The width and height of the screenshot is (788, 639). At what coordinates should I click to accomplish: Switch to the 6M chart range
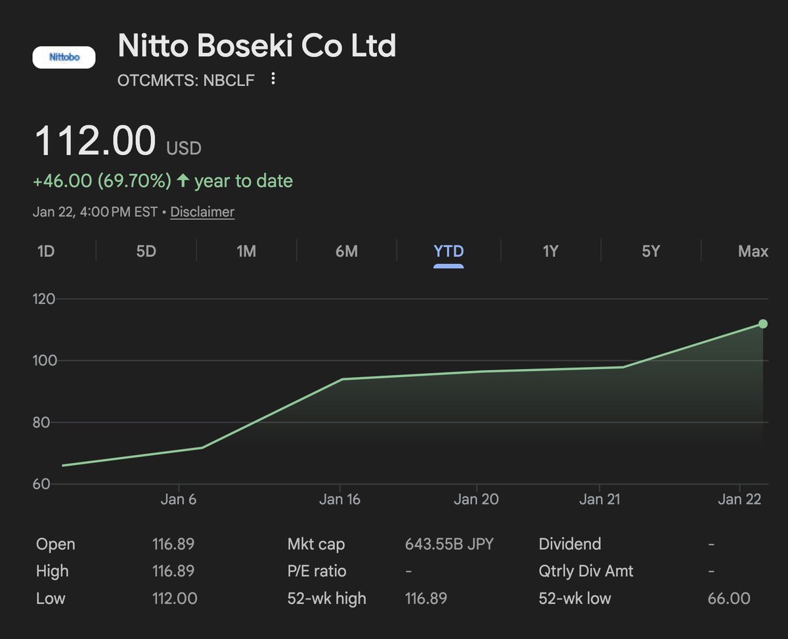[346, 251]
